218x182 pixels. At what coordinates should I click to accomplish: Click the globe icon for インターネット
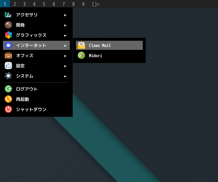tap(8, 45)
